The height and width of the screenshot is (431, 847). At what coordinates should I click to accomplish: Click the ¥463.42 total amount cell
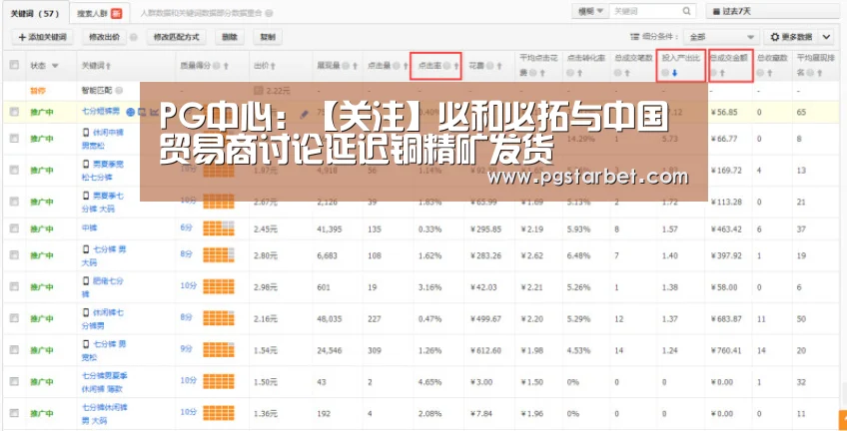tap(726, 228)
